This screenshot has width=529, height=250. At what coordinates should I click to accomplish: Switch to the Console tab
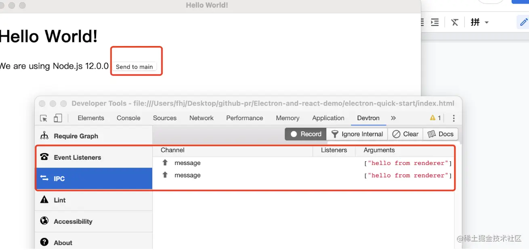point(128,118)
